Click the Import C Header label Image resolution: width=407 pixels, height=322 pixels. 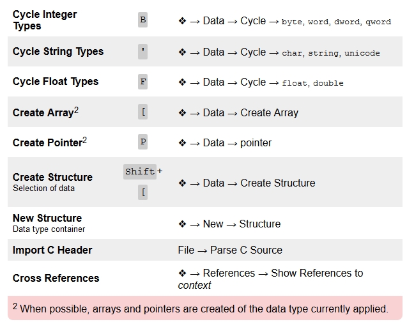pyautogui.click(x=52, y=250)
